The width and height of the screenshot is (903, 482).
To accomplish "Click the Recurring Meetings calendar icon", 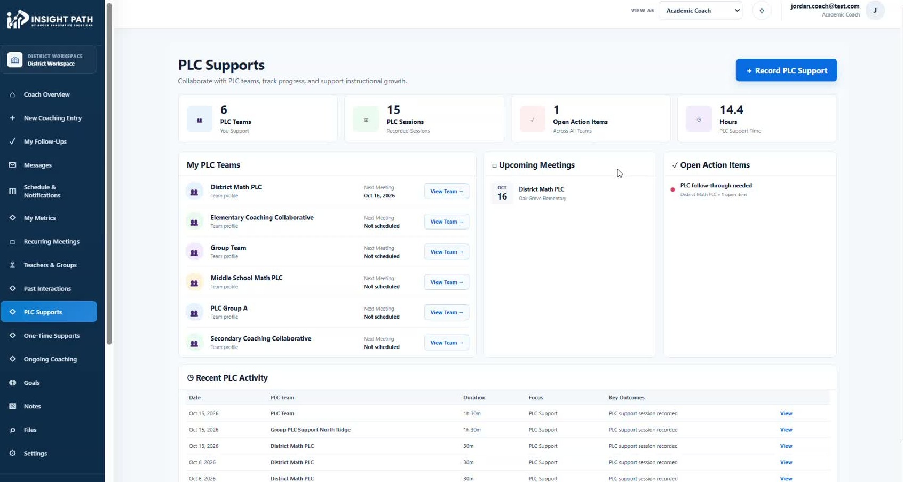I will (x=12, y=242).
